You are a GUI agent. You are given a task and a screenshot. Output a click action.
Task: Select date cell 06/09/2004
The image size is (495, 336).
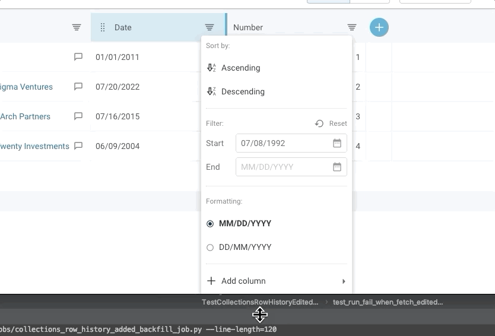118,146
